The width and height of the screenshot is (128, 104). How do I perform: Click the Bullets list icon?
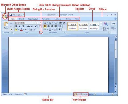point(45,23)
